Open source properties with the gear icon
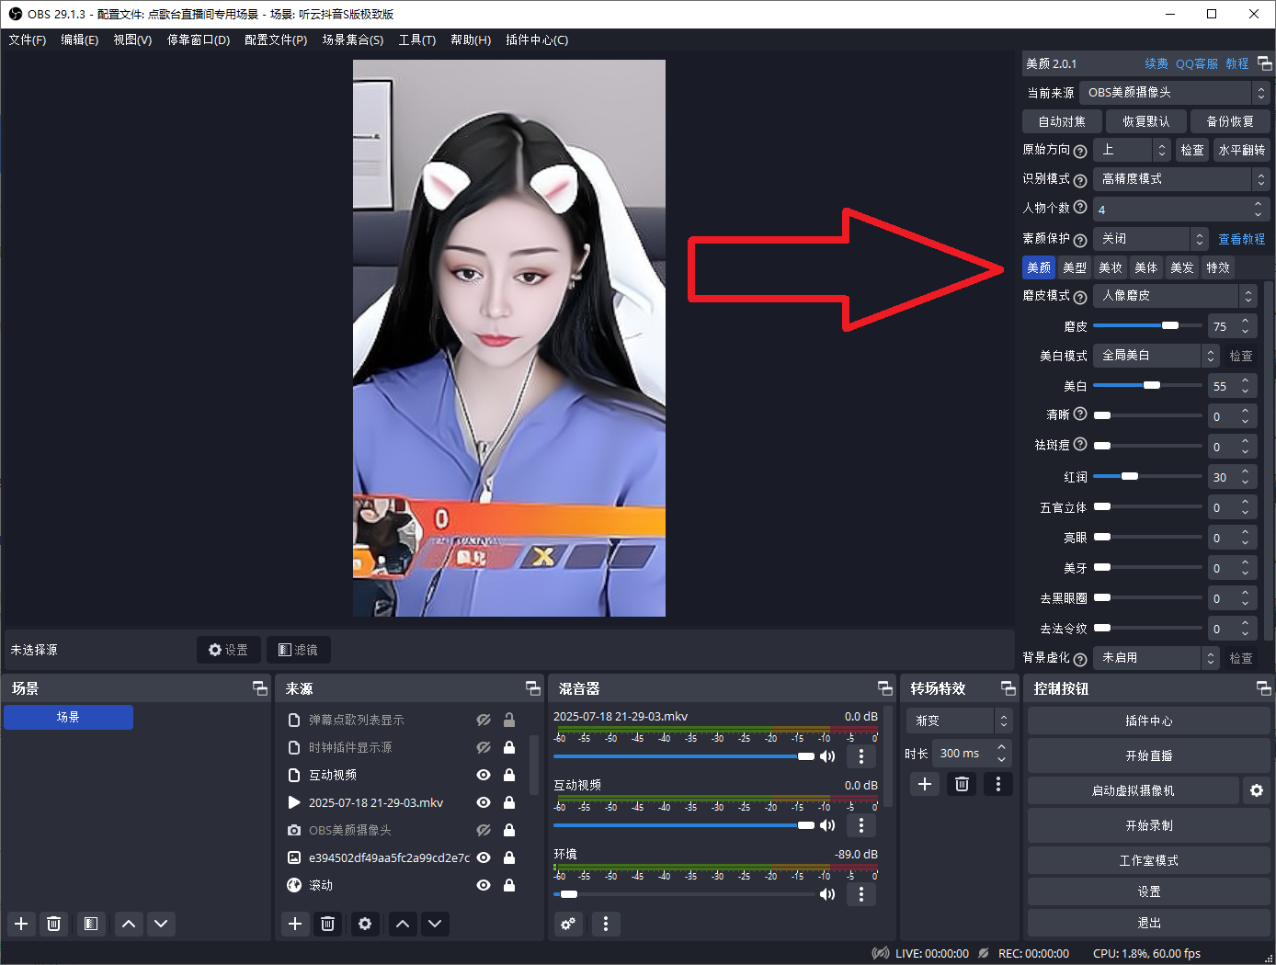This screenshot has height=965, width=1276. tap(364, 924)
